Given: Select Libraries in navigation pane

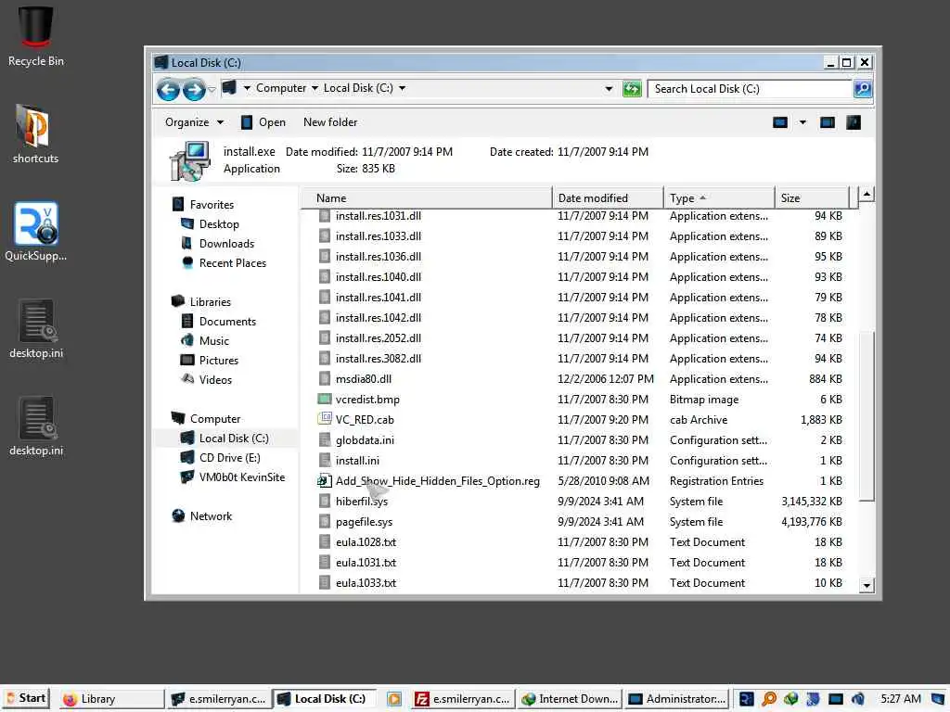Looking at the screenshot, I should point(210,302).
